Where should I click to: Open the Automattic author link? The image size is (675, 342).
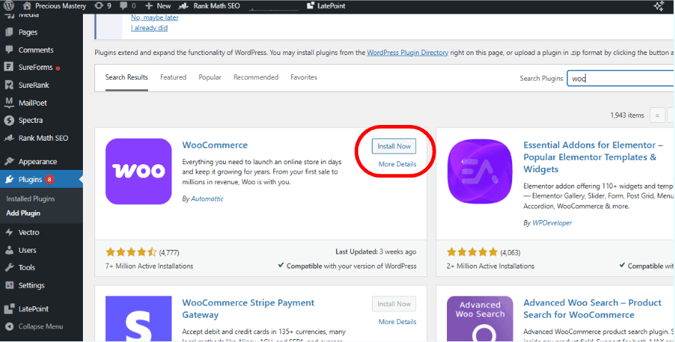pyautogui.click(x=207, y=198)
